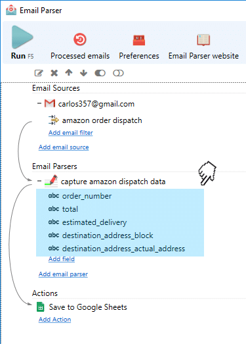Click the Add Action link

click(x=54, y=320)
